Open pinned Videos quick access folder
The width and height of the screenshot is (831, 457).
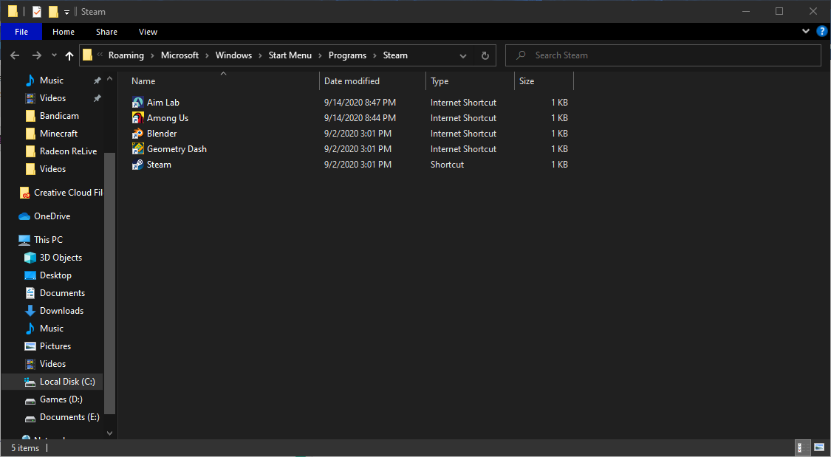[x=46, y=98]
